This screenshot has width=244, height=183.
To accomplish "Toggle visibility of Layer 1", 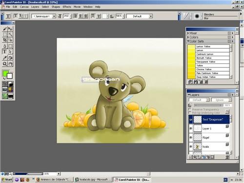I will pyautogui.click(x=191, y=128).
